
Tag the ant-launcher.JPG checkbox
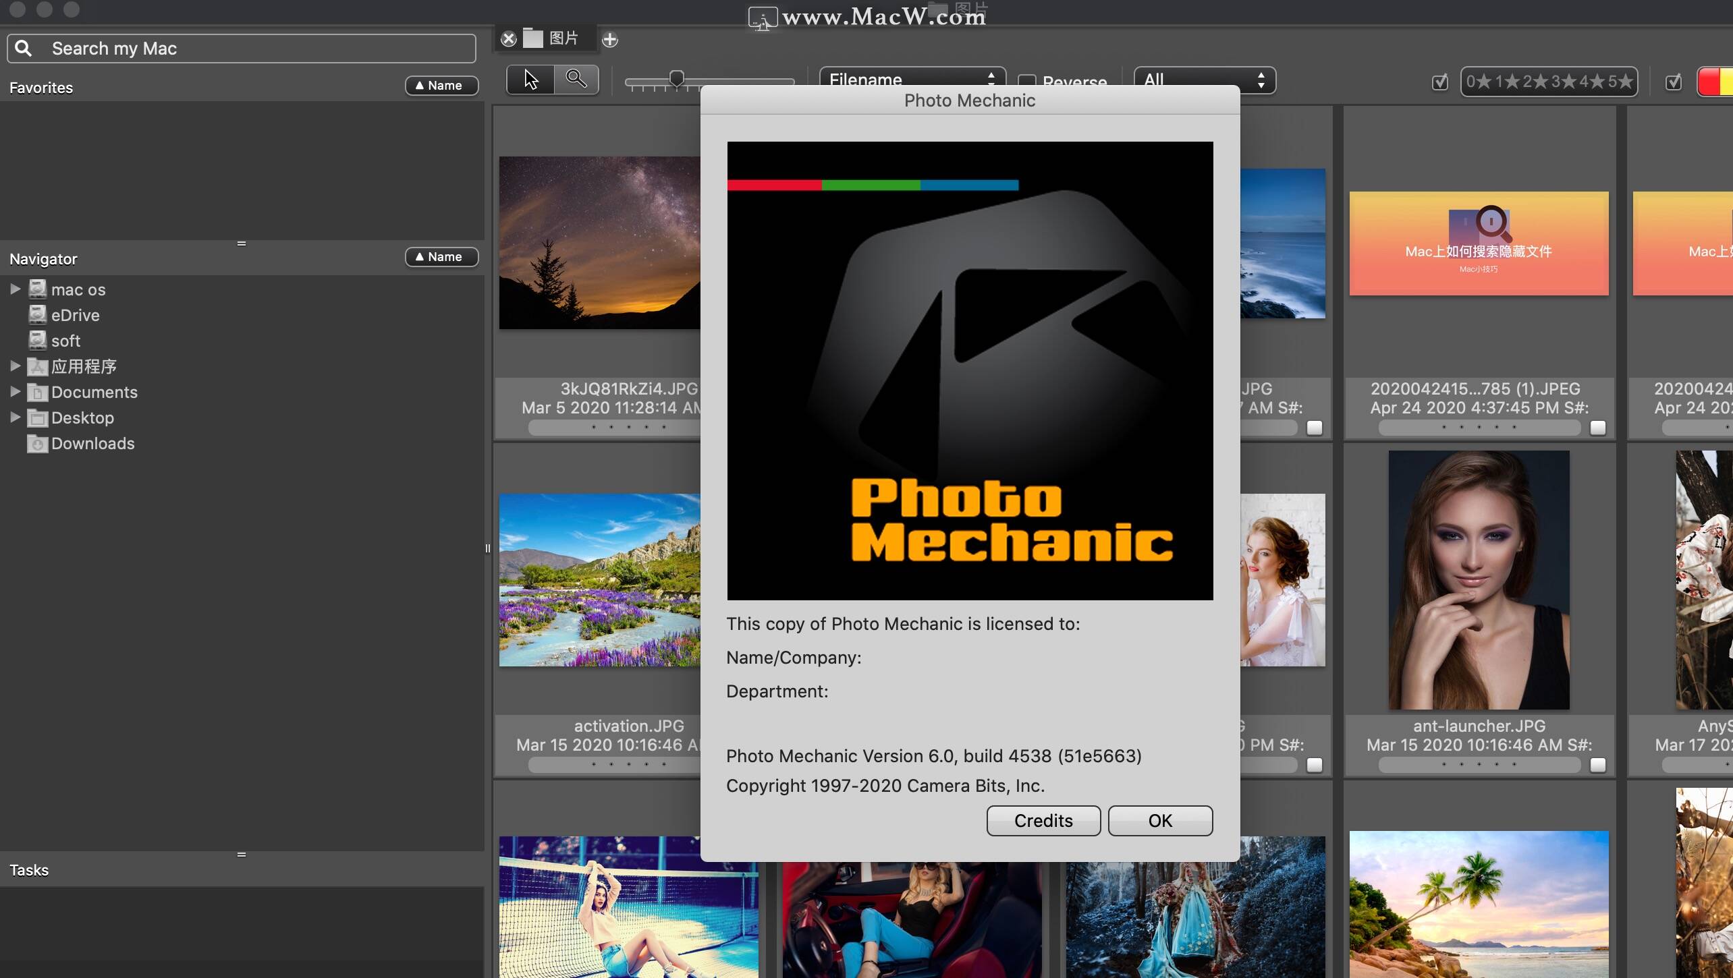tap(1598, 765)
